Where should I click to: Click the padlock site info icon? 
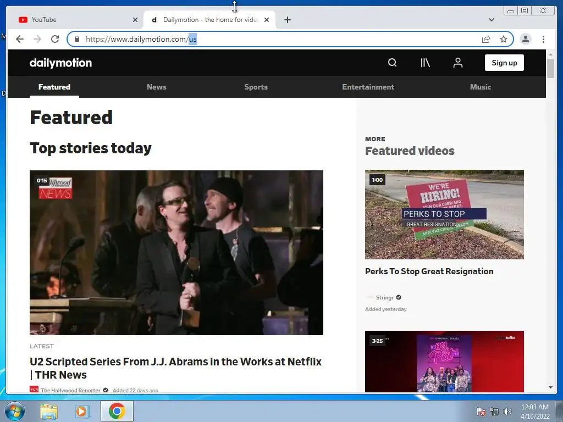point(77,39)
